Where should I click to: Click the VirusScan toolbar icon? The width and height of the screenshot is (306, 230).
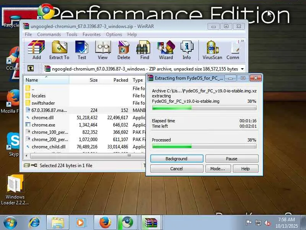[x=212, y=50]
